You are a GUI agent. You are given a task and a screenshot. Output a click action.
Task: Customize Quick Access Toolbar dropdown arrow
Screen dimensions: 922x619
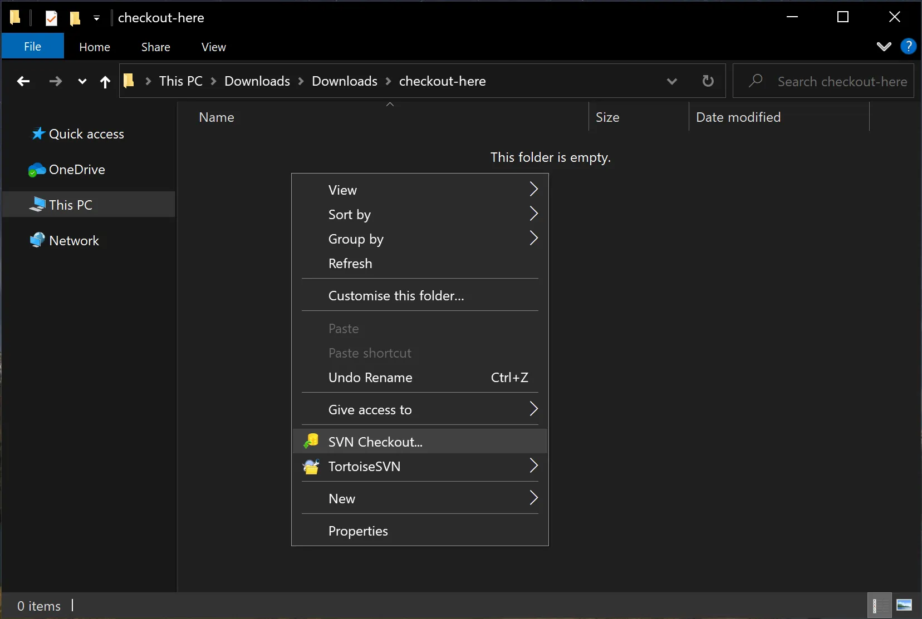[x=96, y=18]
